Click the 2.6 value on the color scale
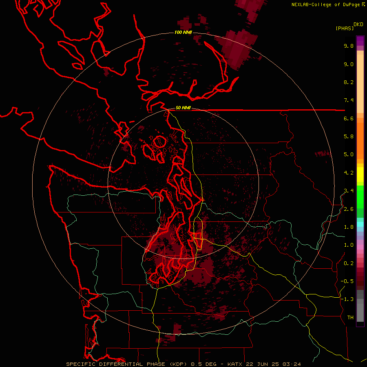367x367 pixels. [x=349, y=209]
